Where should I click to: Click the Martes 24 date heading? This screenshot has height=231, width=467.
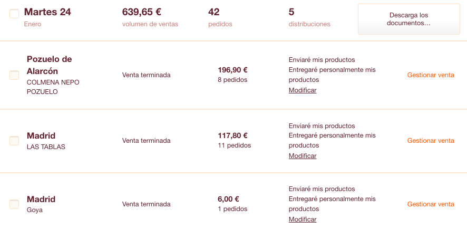(x=47, y=12)
